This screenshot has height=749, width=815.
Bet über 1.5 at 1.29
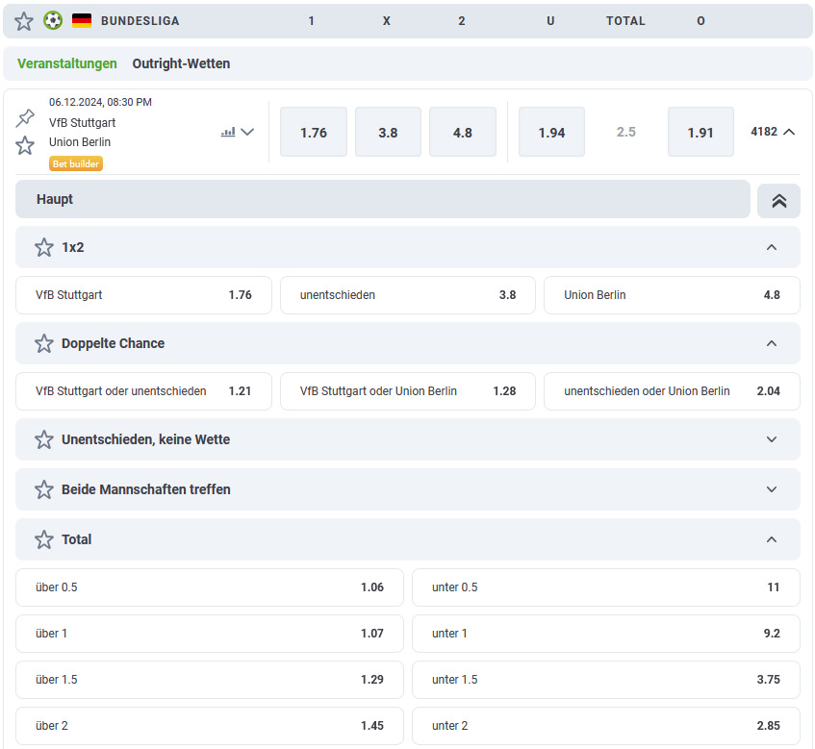[210, 680]
